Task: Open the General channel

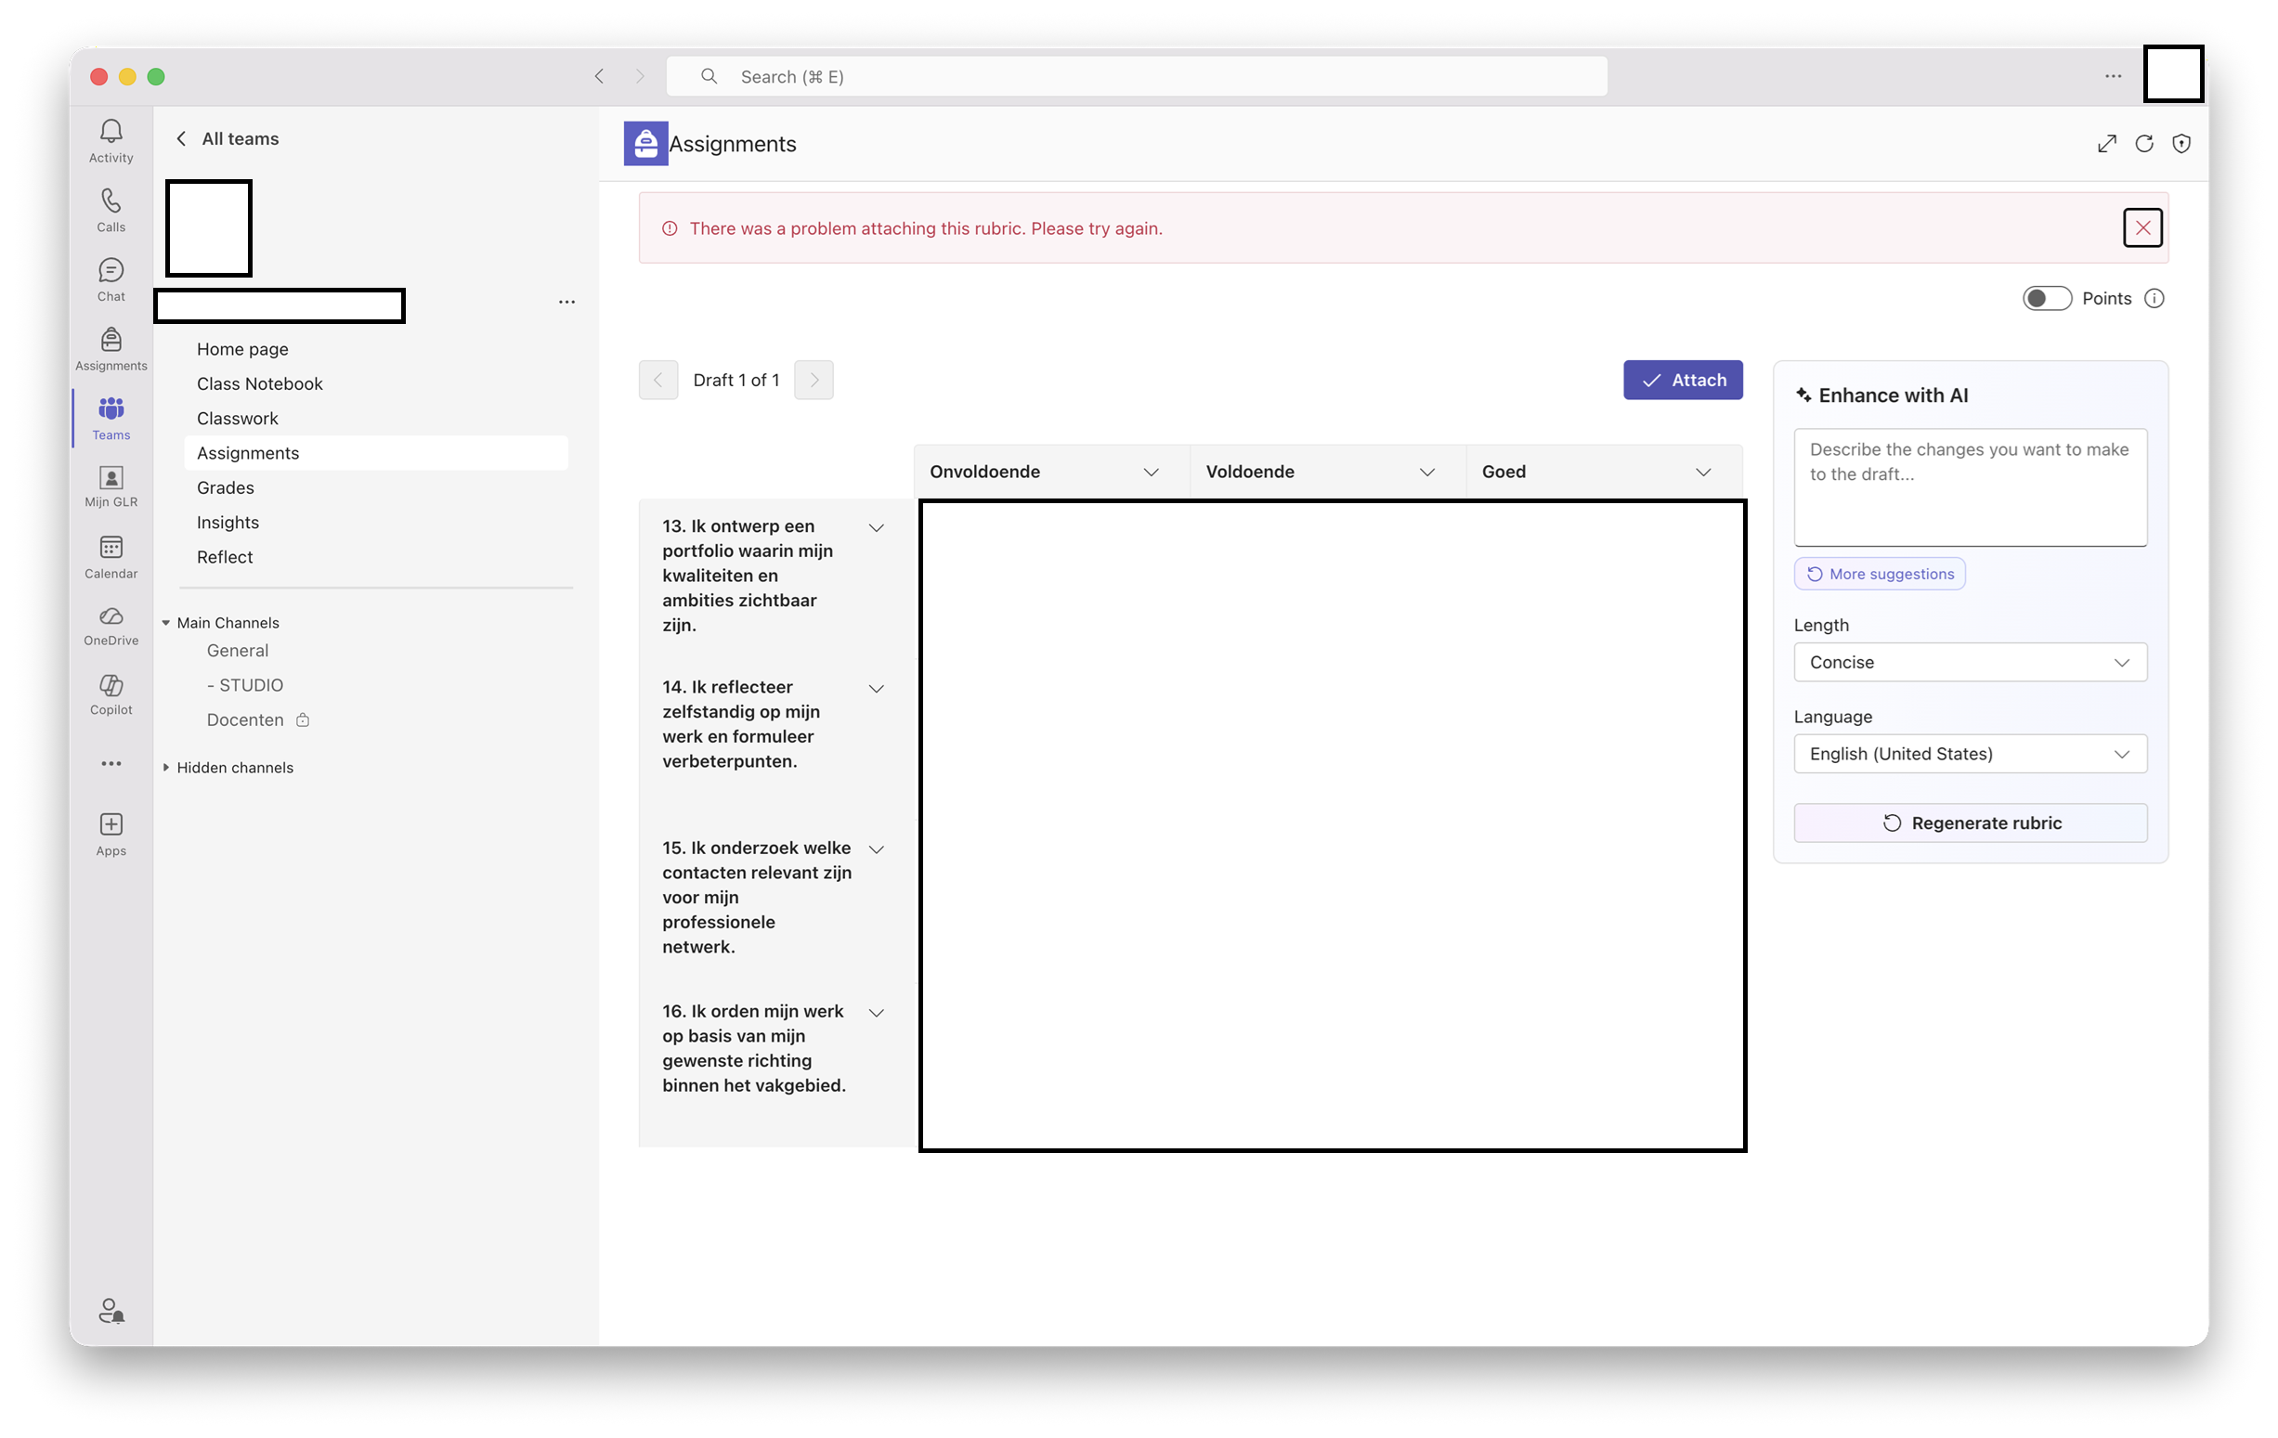Action: (238, 651)
